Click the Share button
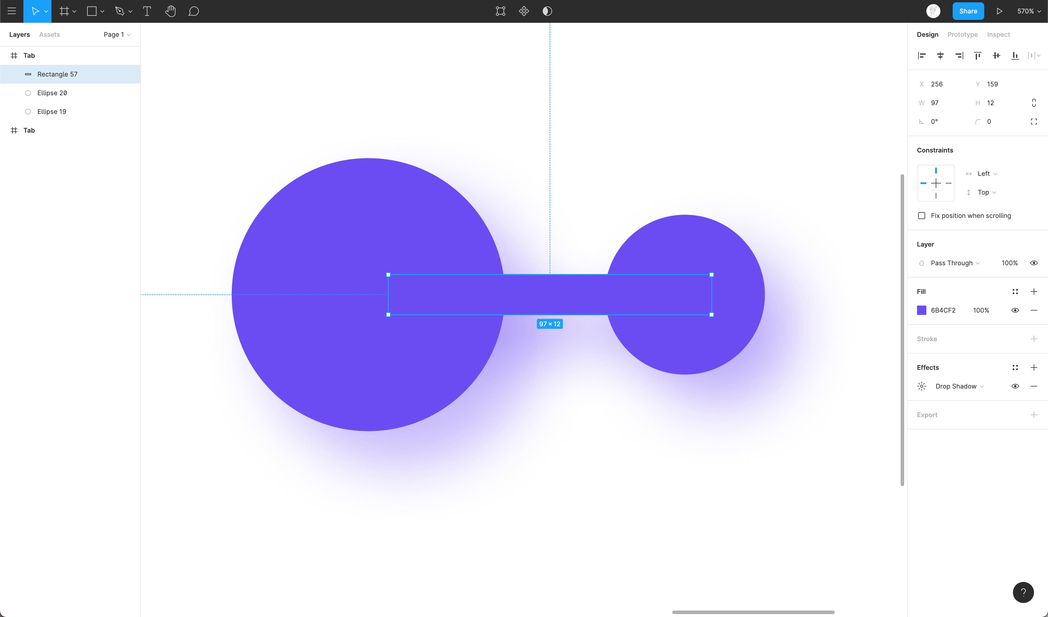The height and width of the screenshot is (617, 1048). point(968,11)
